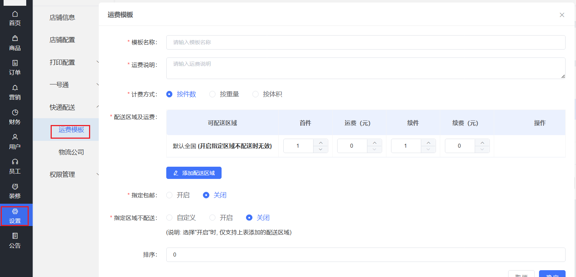Select 运费模板 submenu item
Screen dimensions: 576x277
(x=71, y=130)
